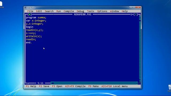Open the Window menu
The image size is (171, 96).
115,11
